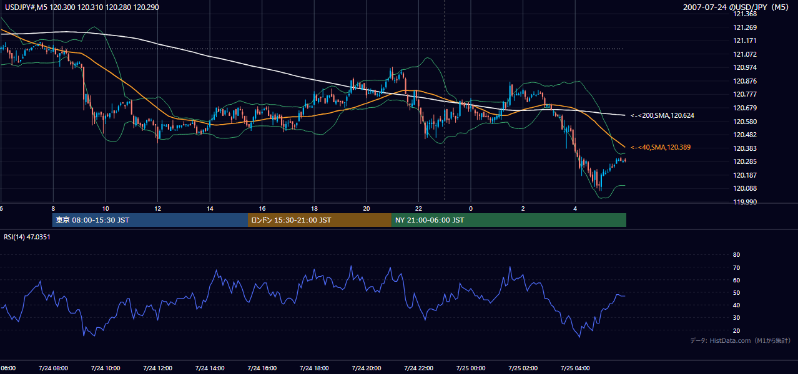
Task: Select the ロンドン 15:30-21:00 JST session bar
Action: pyautogui.click(x=320, y=220)
